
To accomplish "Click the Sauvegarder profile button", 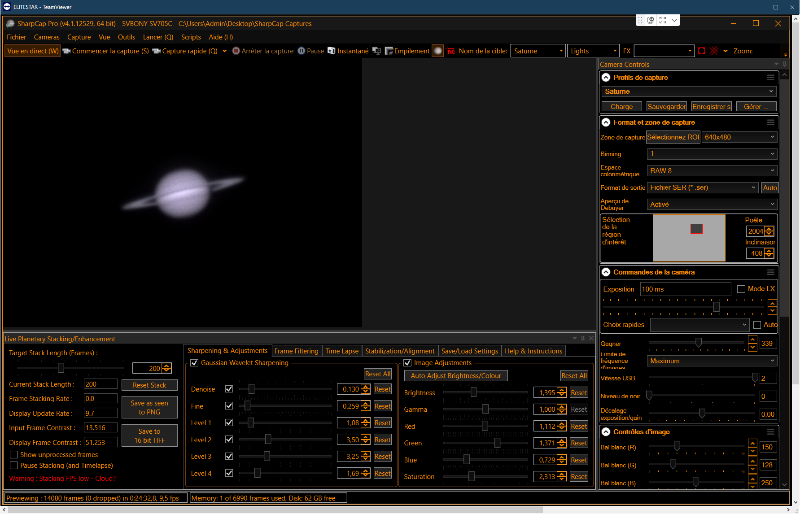I will (667, 107).
